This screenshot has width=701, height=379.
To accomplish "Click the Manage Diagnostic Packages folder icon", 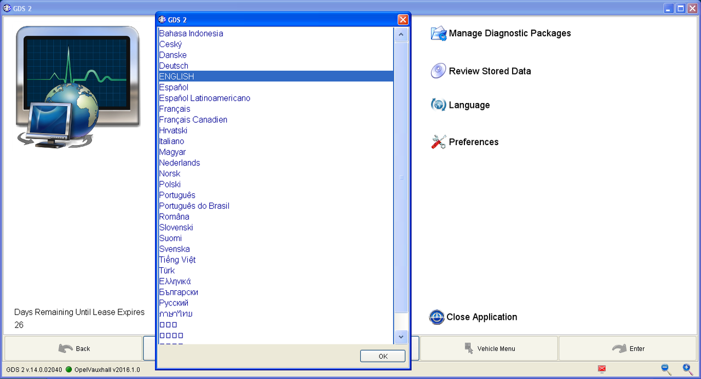I will click(439, 33).
